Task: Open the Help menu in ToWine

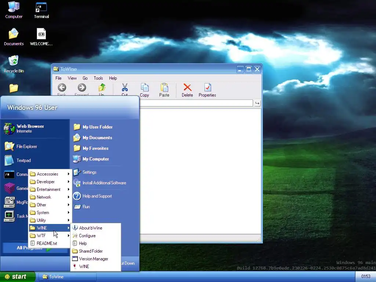Action: 113,78
